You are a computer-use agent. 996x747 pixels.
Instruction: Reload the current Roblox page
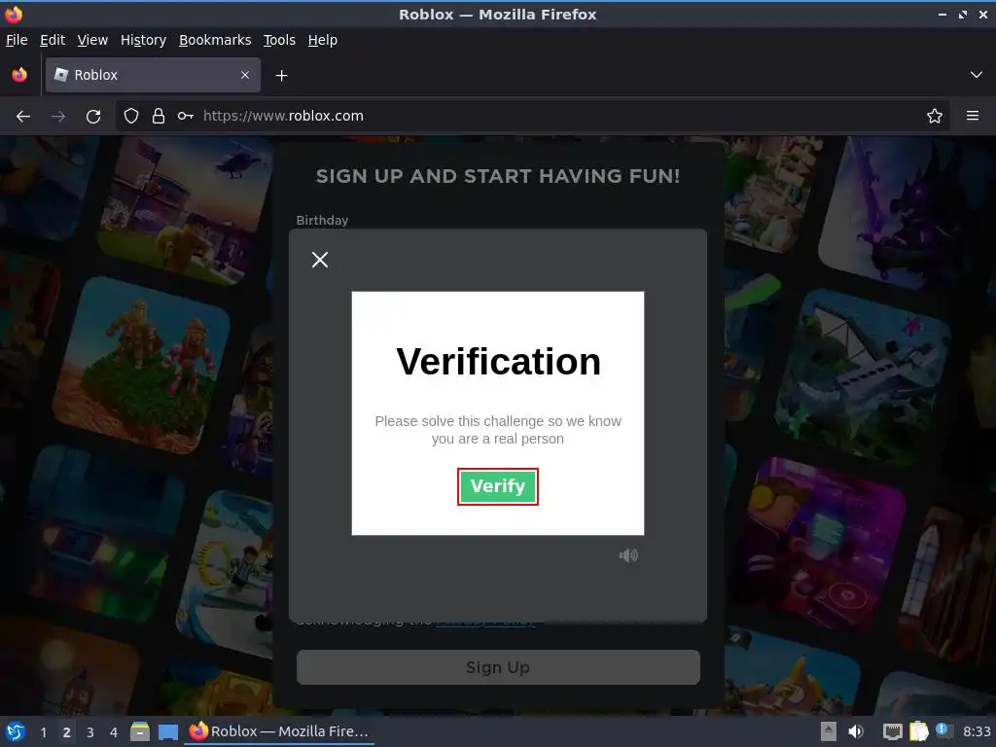point(93,117)
